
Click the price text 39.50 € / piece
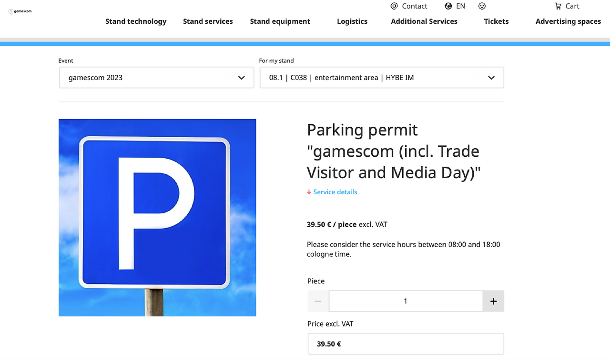332,224
